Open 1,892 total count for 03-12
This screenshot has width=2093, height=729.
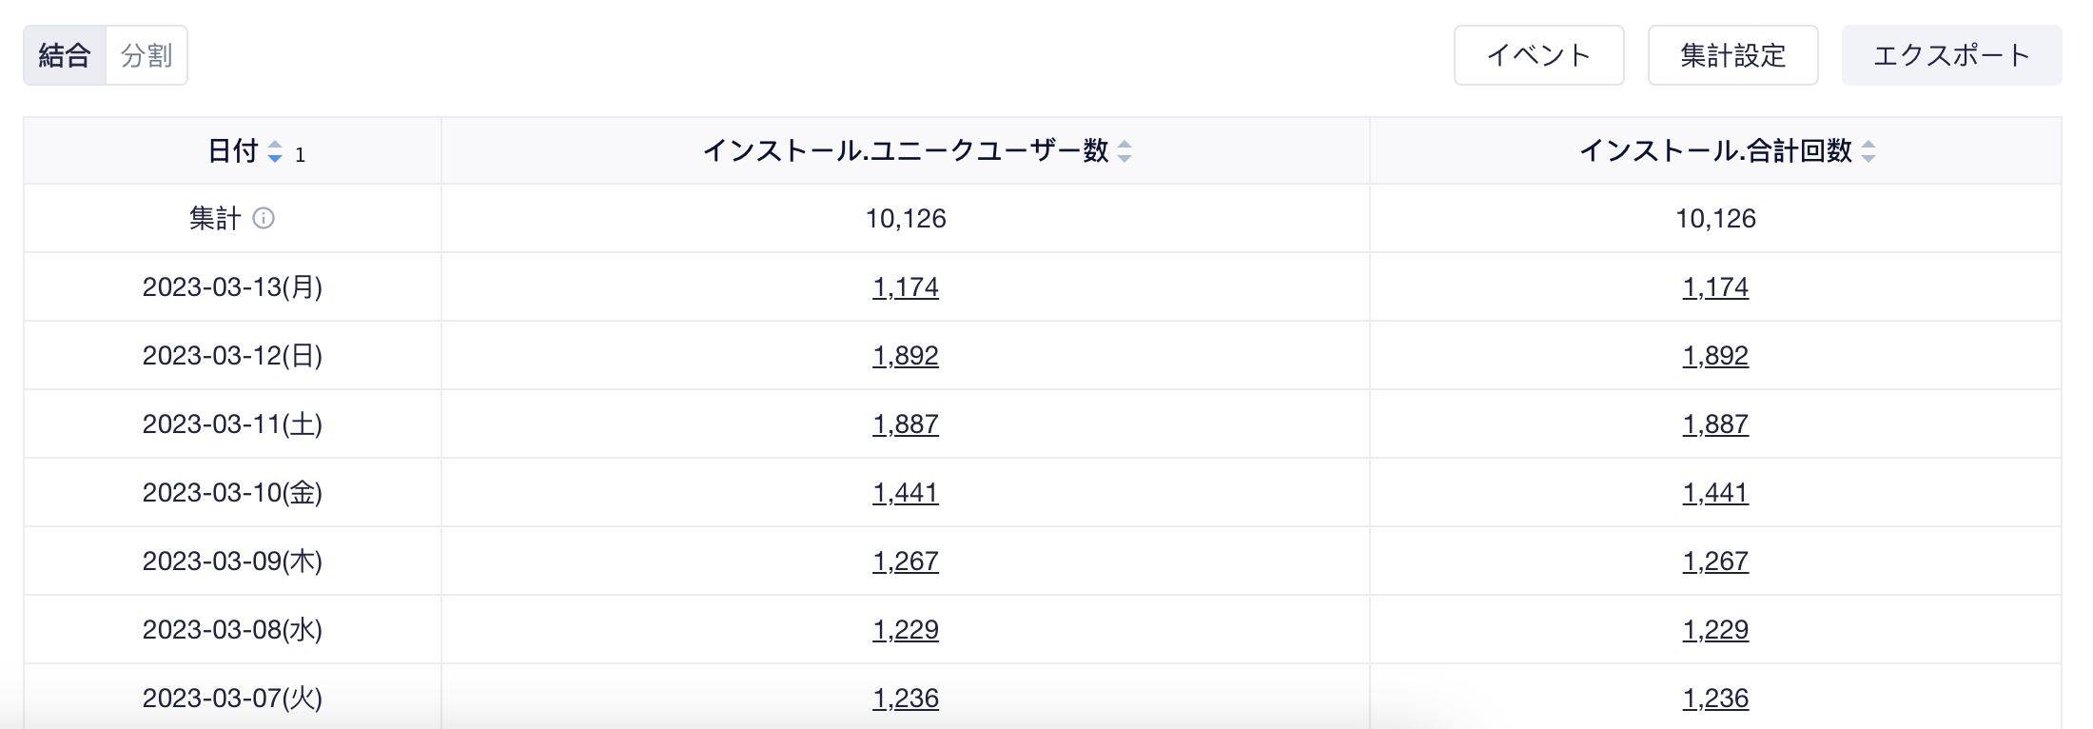pos(1715,356)
